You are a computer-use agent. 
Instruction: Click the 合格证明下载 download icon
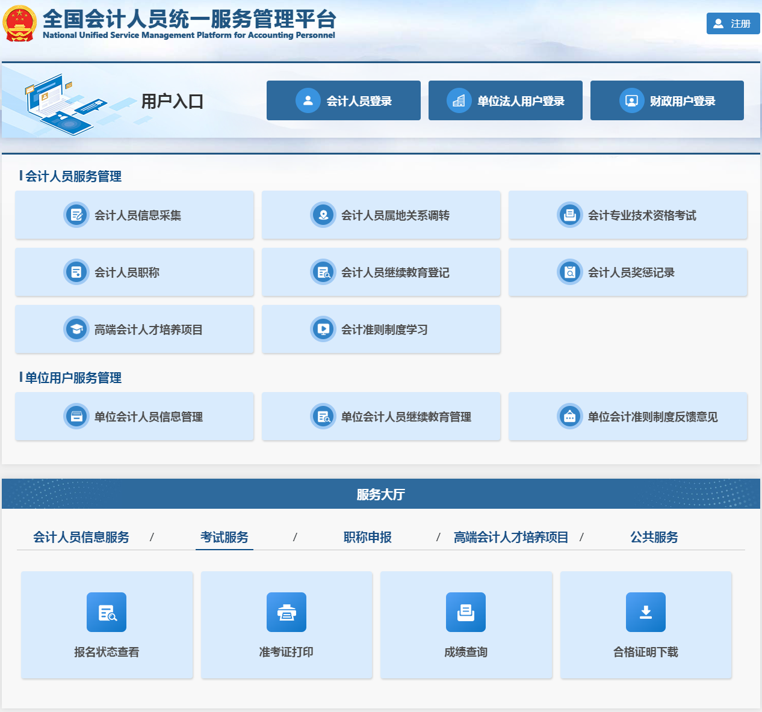tap(646, 612)
